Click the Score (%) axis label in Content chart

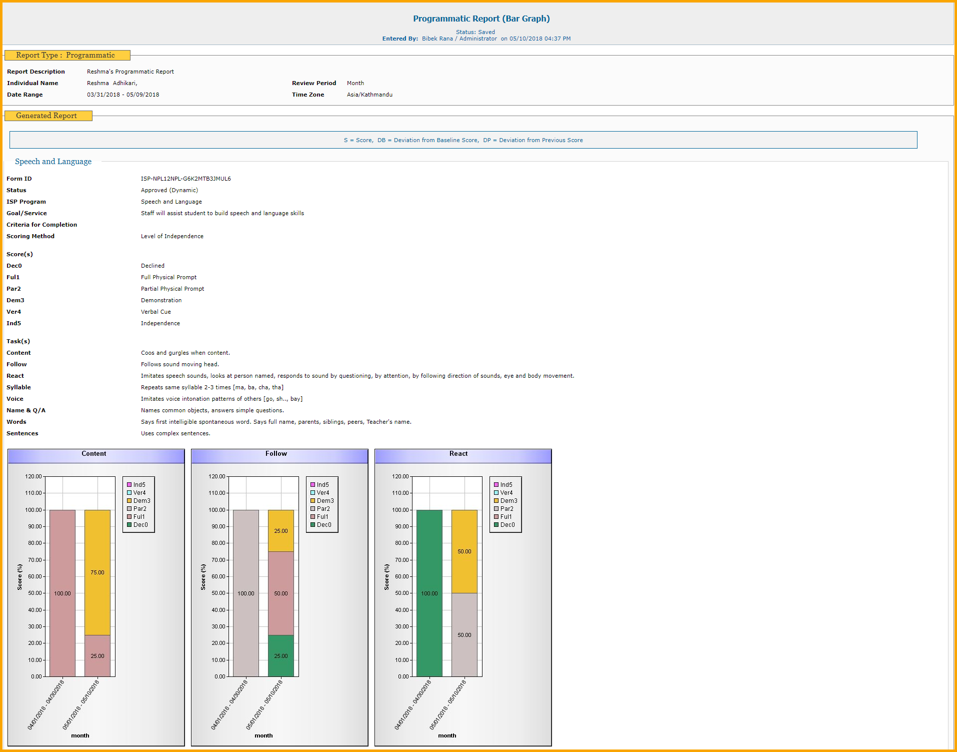pos(19,577)
